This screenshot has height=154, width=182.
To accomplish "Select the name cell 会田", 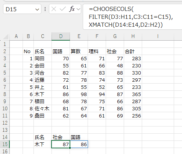I will coord(42,66).
